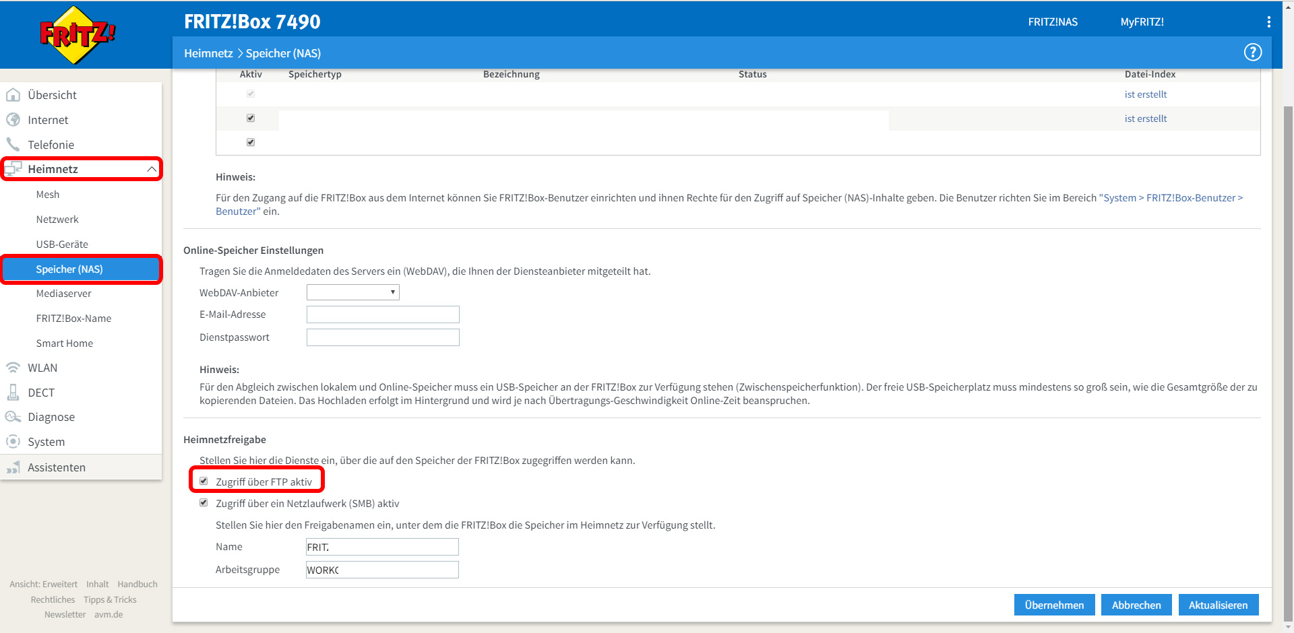
Task: Click first 'ist erstellt' Datei-Index link
Action: pos(1146,94)
